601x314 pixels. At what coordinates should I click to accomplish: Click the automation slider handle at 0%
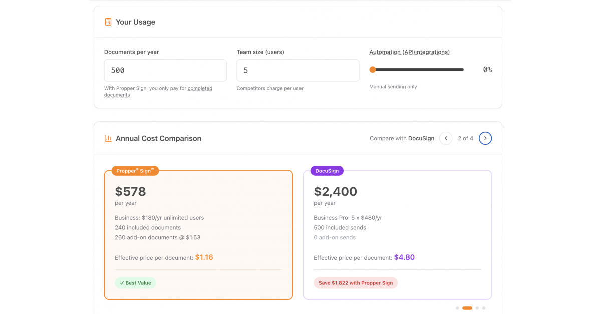click(372, 69)
